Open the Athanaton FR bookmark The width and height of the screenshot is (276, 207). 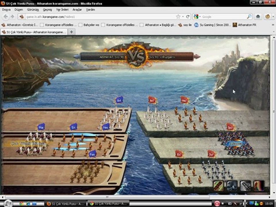tap(245, 25)
